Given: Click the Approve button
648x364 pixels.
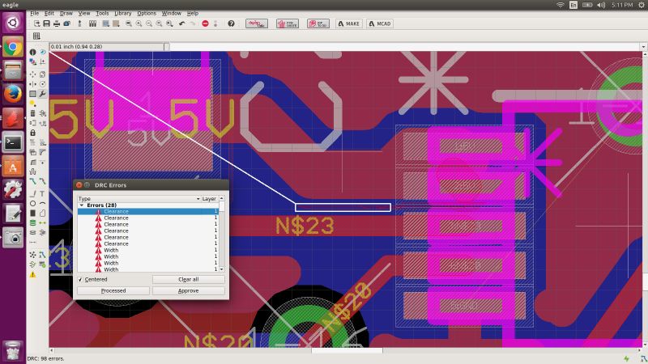Looking at the screenshot, I should coord(189,291).
